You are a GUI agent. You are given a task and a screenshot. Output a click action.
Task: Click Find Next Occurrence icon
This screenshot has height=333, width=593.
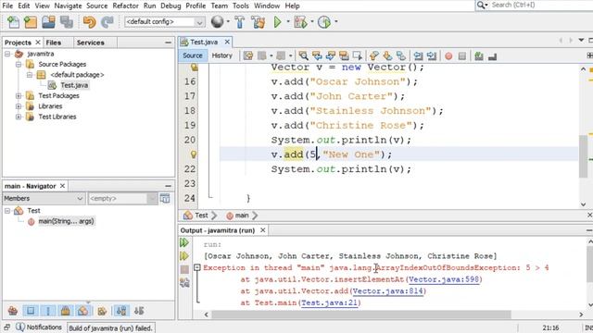(331, 56)
